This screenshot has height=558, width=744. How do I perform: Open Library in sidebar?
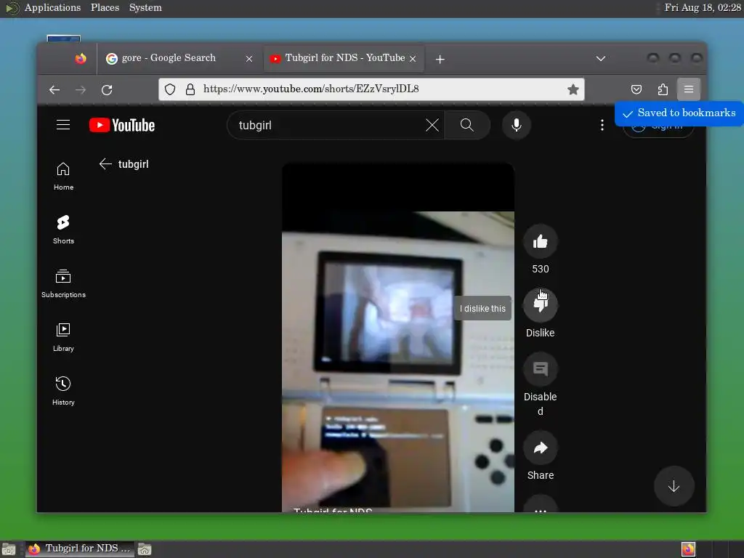coord(63,337)
